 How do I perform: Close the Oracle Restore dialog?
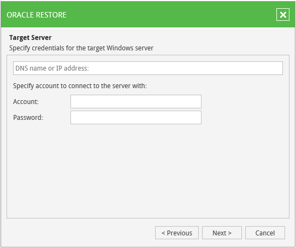282,15
